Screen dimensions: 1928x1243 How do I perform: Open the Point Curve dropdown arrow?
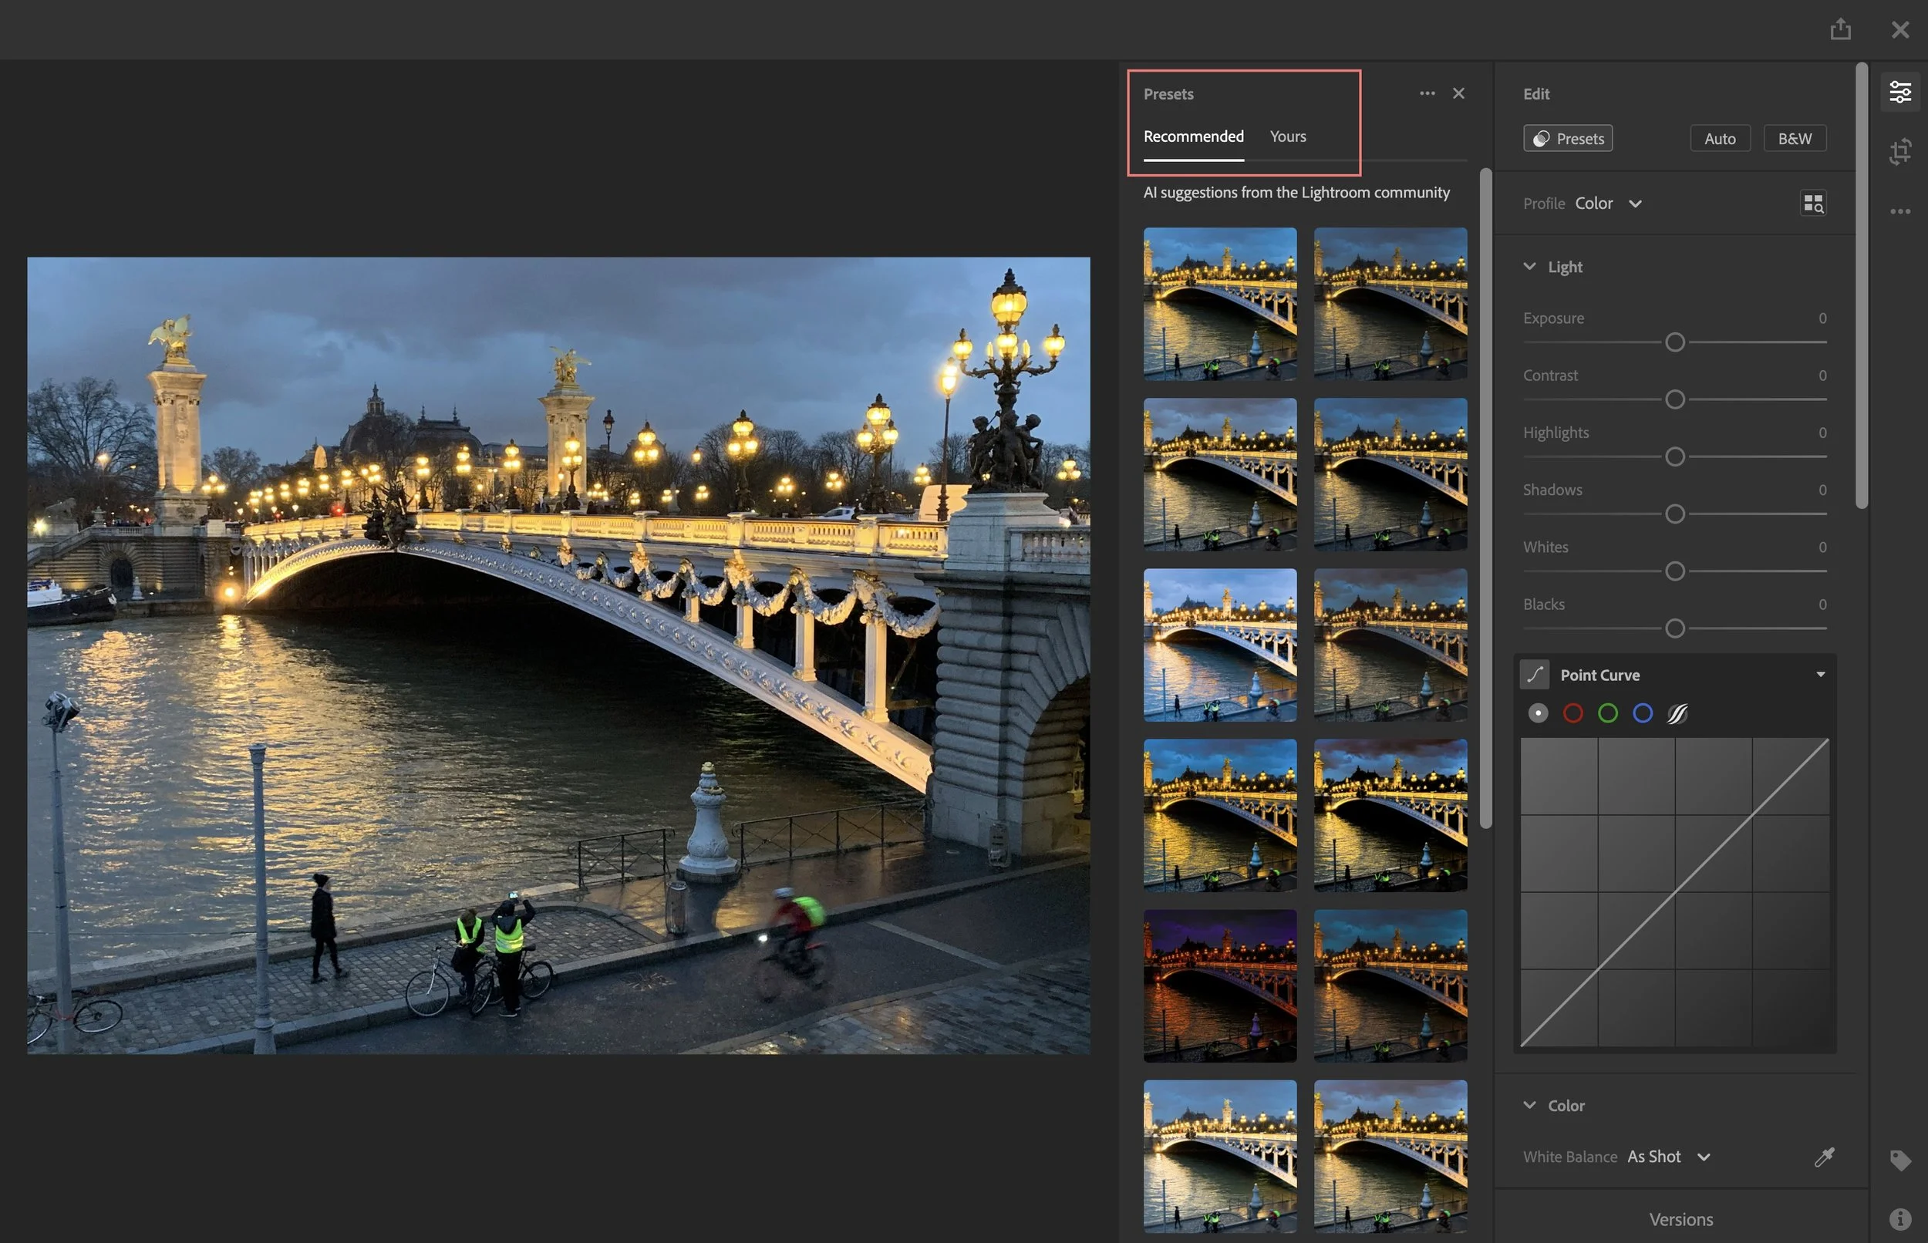coord(1821,675)
